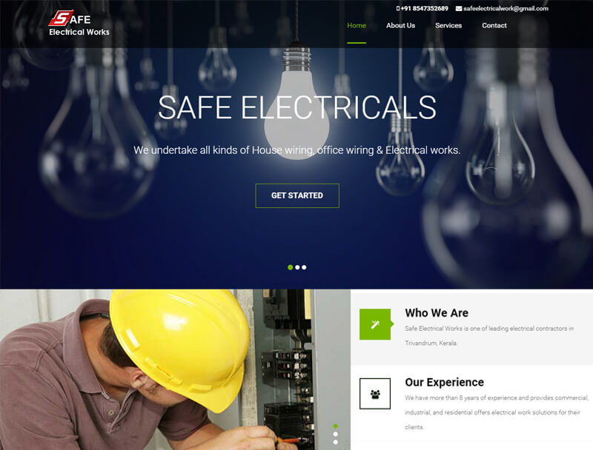Viewport: 593px width, 450px height.
Task: Click the phone icon beside +91 number
Action: (x=398, y=8)
